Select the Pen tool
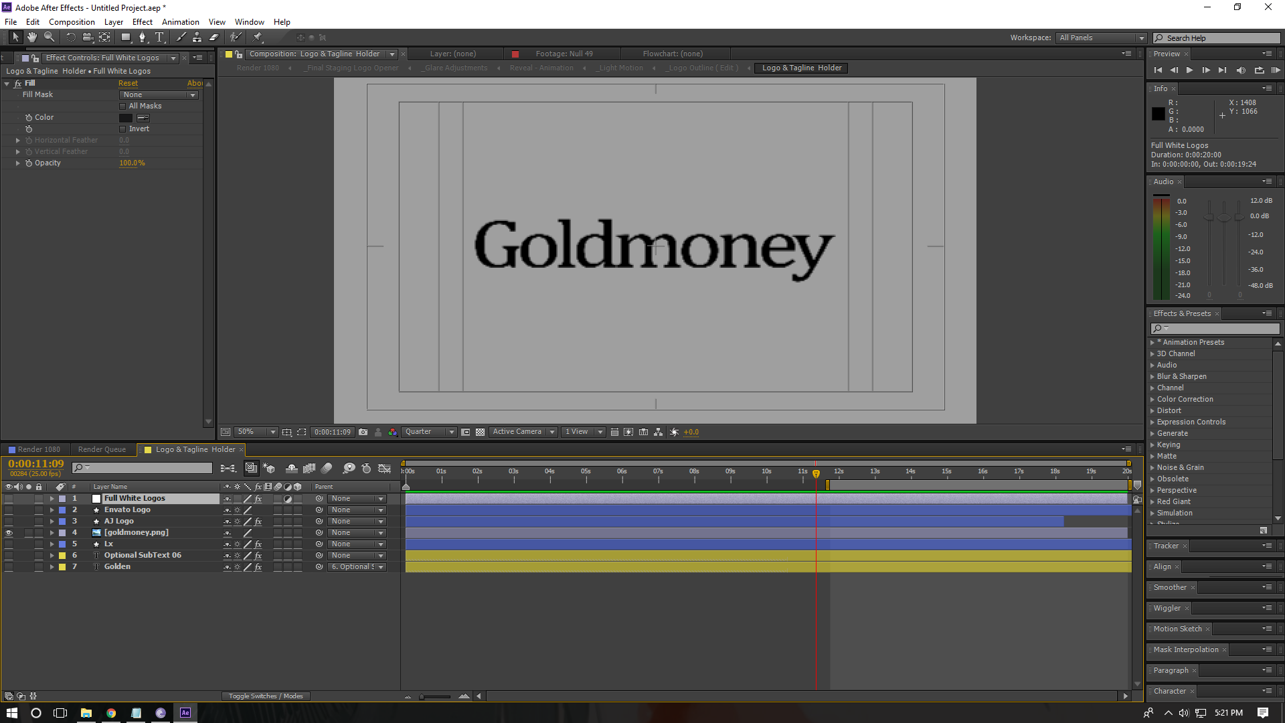The width and height of the screenshot is (1285, 723). (x=142, y=37)
